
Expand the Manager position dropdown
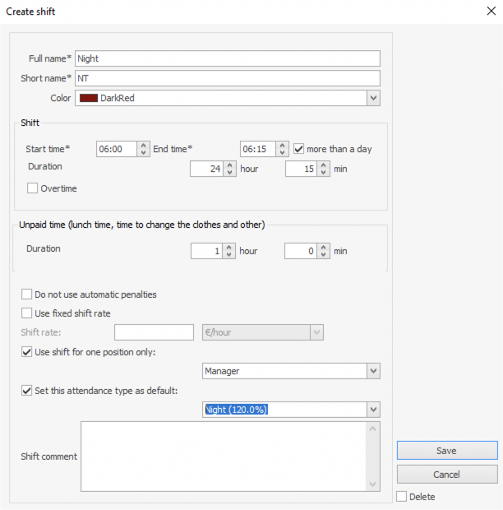373,371
